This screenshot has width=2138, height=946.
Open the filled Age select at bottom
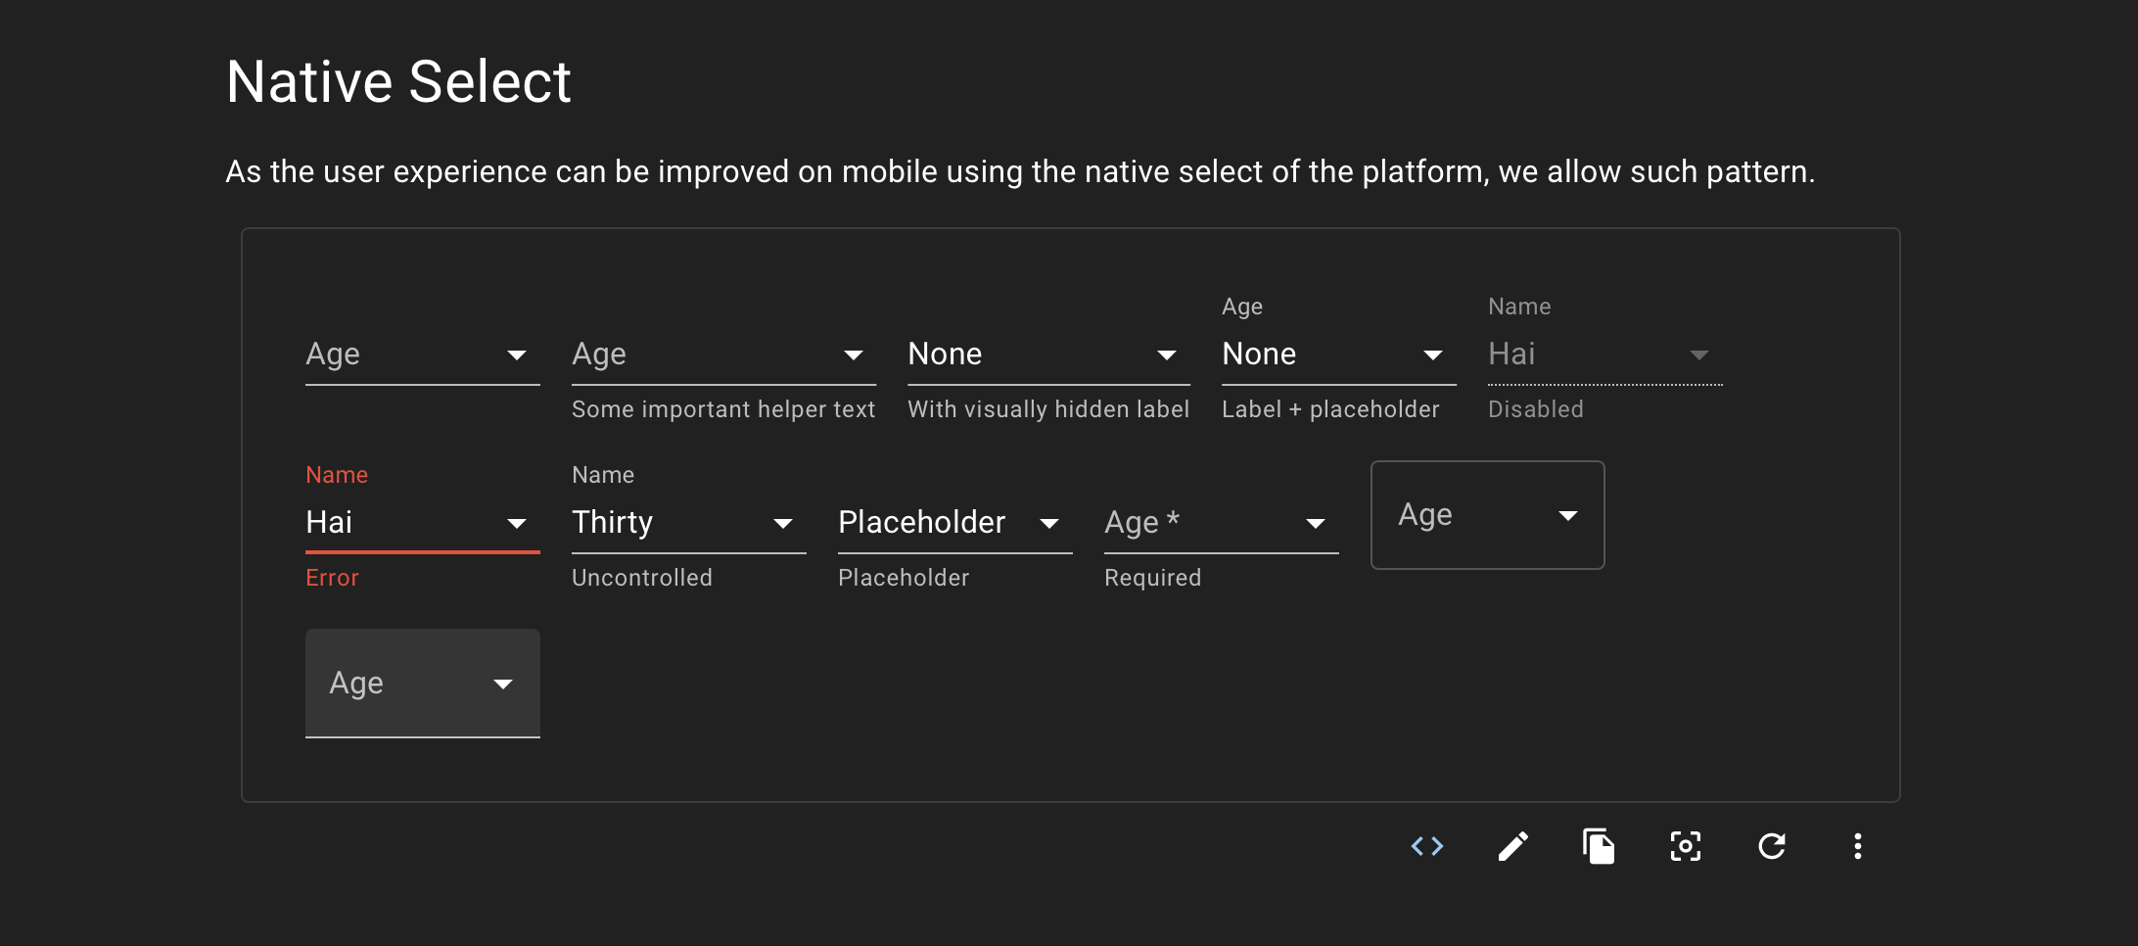point(422,684)
